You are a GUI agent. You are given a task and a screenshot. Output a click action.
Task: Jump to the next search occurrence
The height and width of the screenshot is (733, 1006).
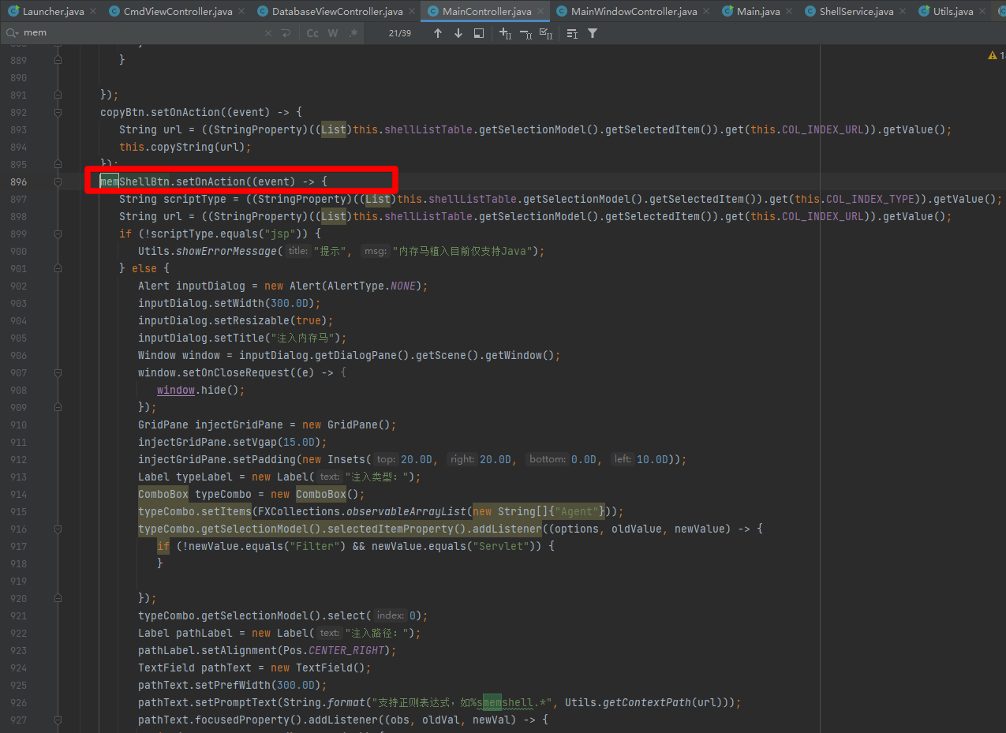tap(458, 33)
